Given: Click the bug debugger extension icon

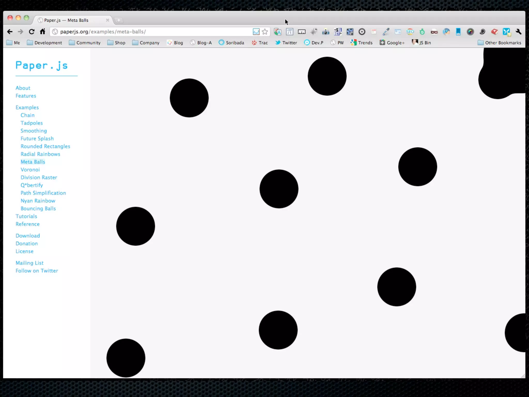Looking at the screenshot, I should (314, 32).
